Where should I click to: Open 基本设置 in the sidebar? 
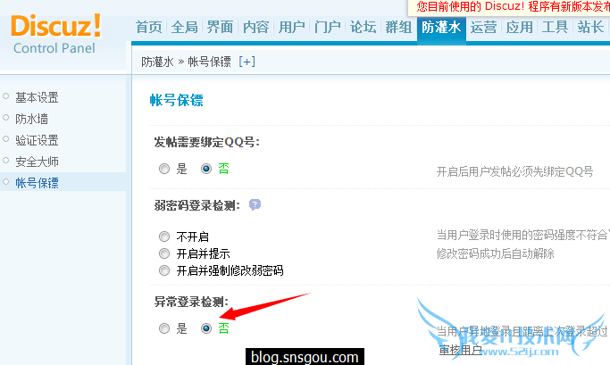[37, 97]
